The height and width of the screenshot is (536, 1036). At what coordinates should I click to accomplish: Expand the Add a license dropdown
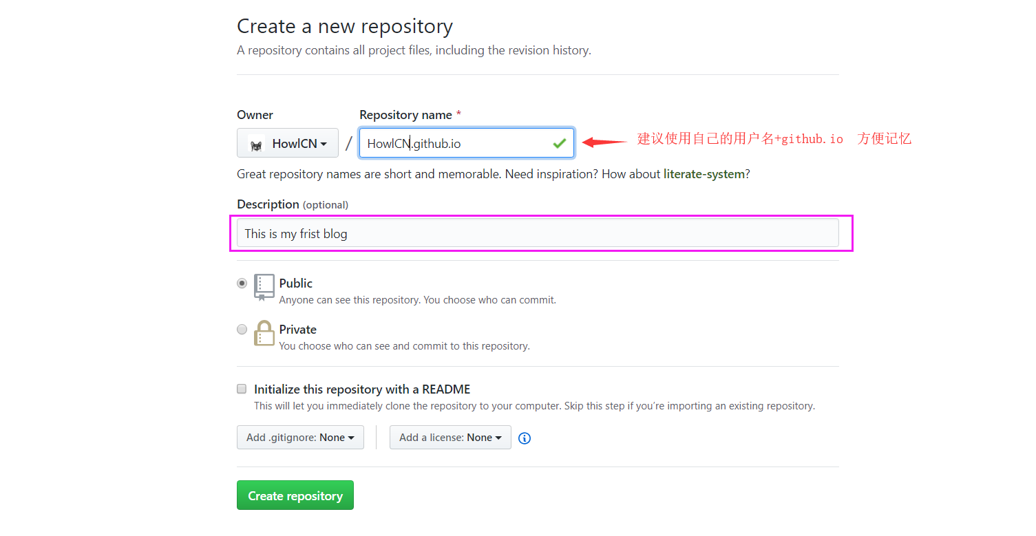pyautogui.click(x=450, y=438)
